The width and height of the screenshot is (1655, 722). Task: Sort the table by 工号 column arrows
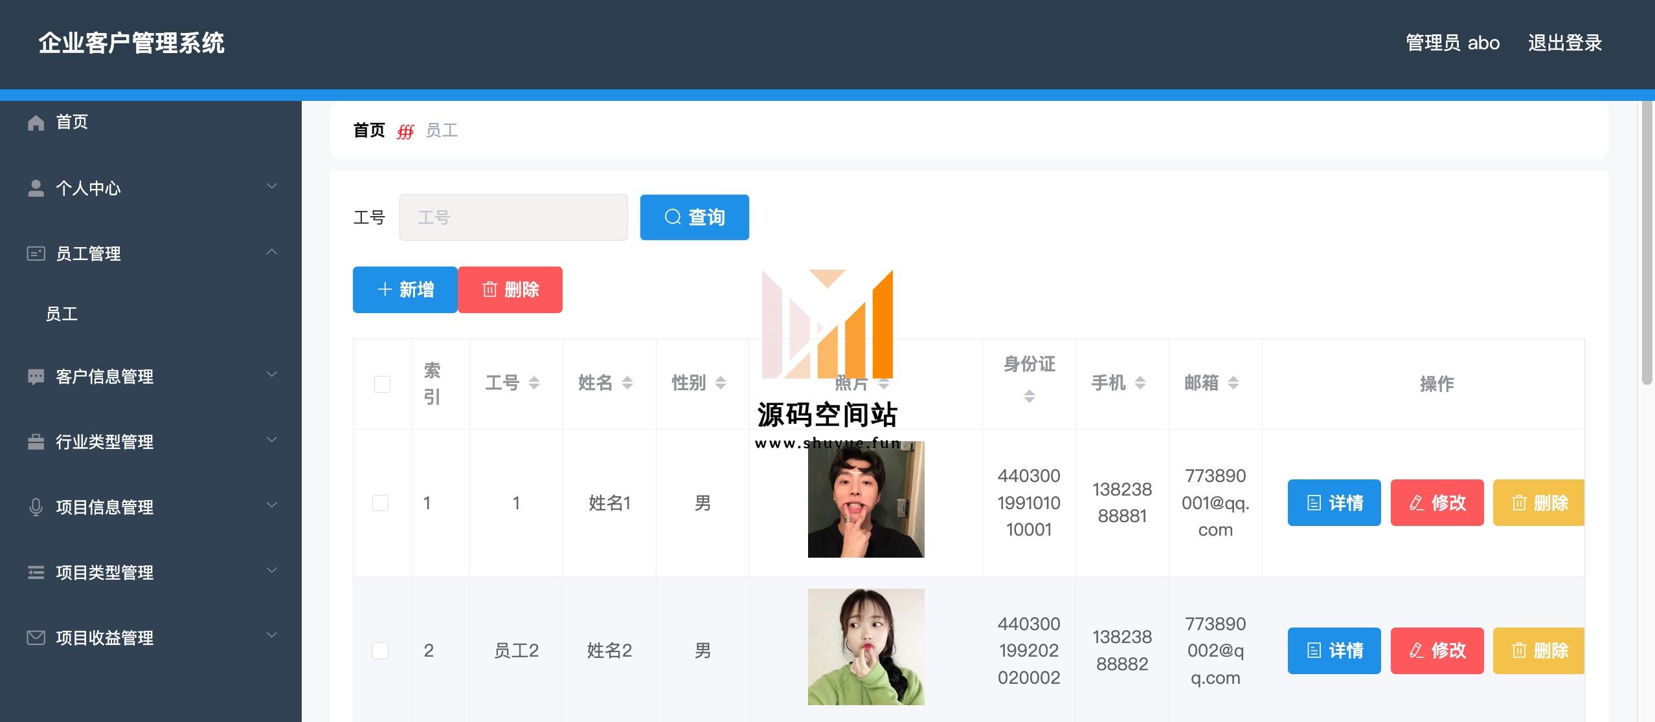click(534, 383)
